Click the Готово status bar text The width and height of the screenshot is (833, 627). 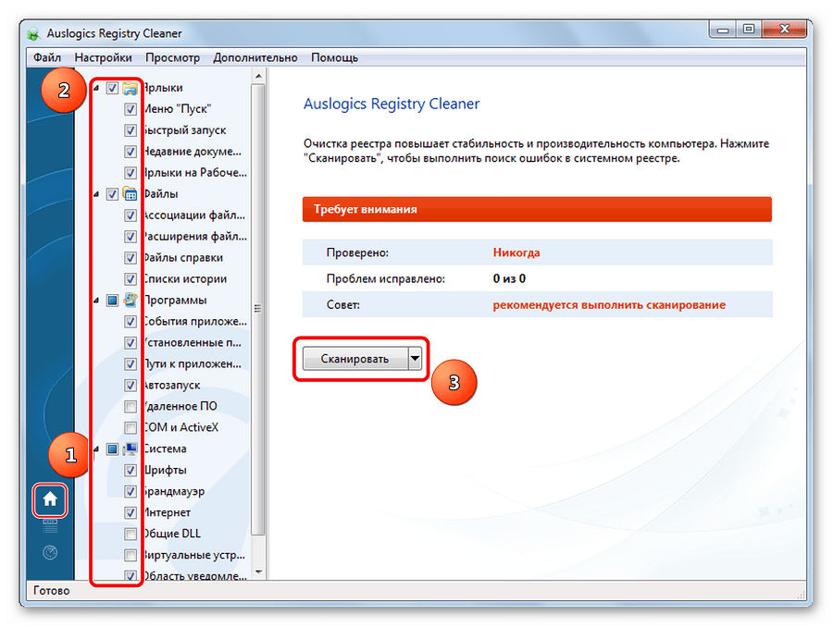[x=52, y=590]
